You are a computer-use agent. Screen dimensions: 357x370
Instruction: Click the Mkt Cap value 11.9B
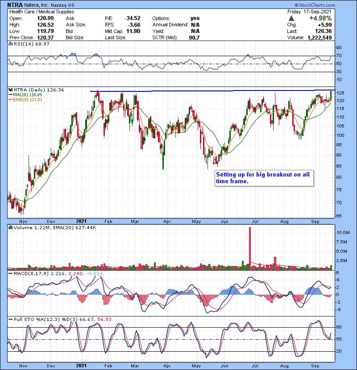pos(133,31)
